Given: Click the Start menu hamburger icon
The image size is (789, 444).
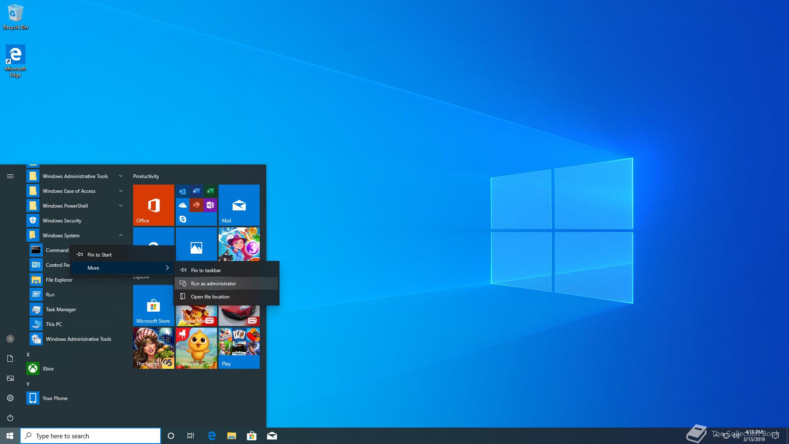Looking at the screenshot, I should click(10, 176).
